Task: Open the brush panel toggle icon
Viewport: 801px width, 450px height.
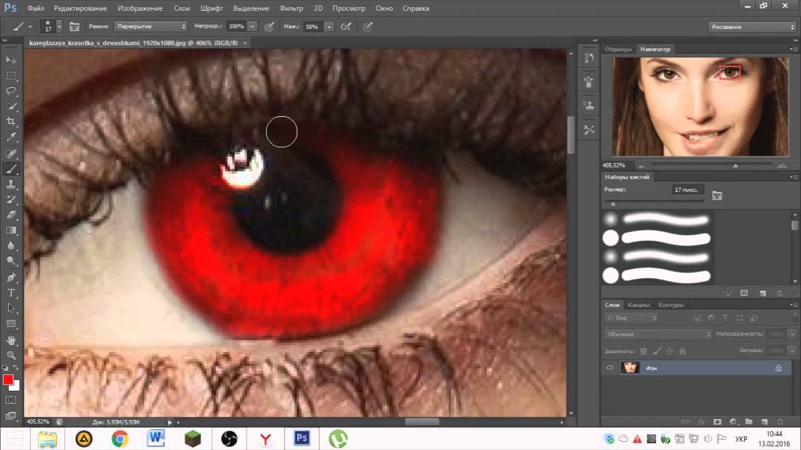Action: point(74,27)
